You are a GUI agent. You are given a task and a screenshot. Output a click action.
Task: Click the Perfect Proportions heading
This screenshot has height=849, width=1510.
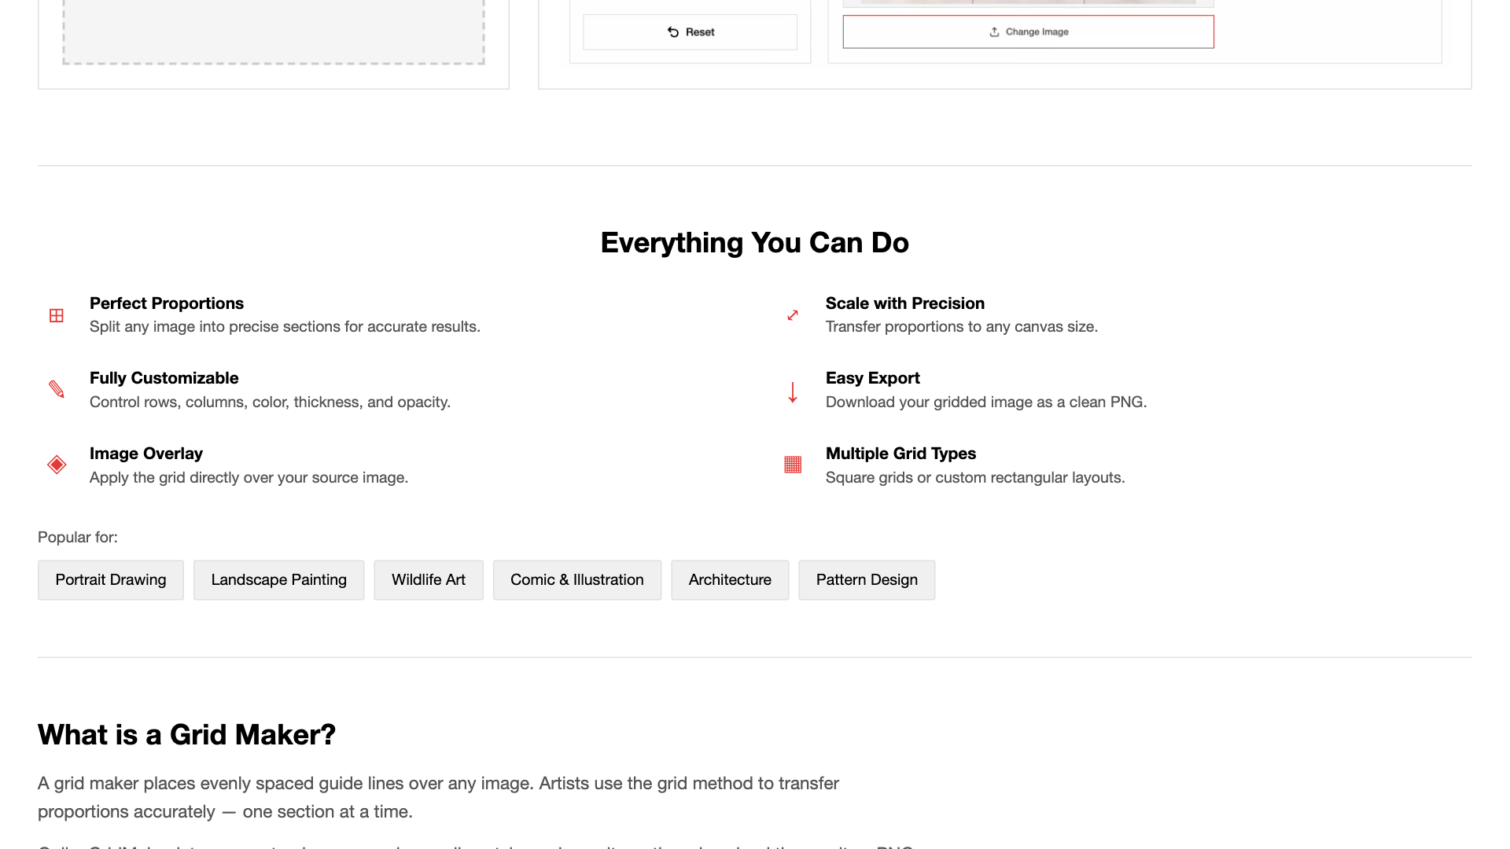tap(167, 303)
